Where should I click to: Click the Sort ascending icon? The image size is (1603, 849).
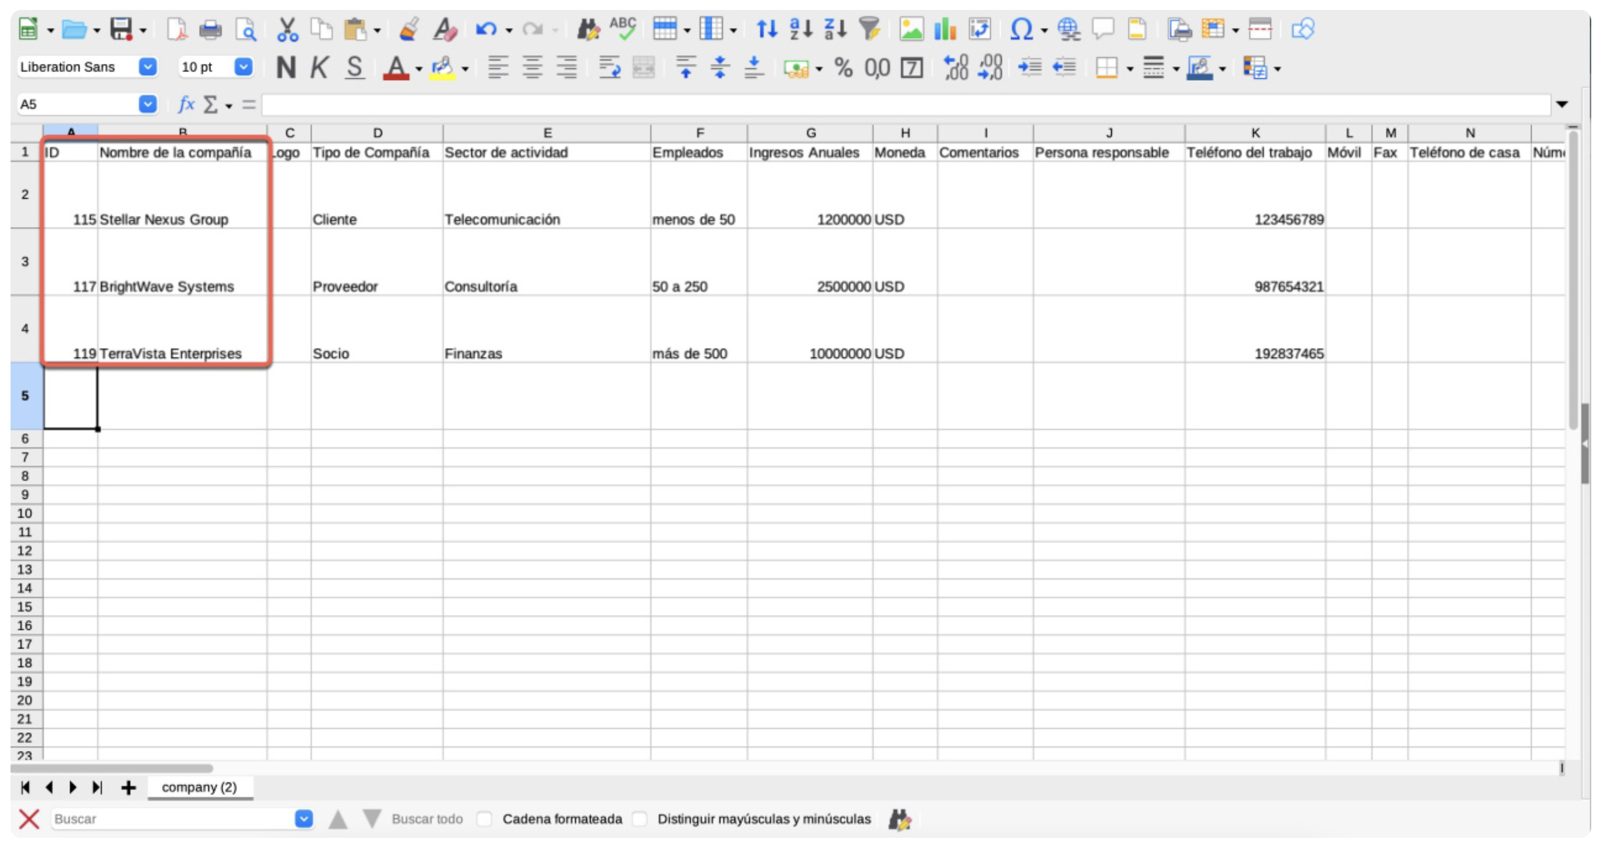coord(800,29)
